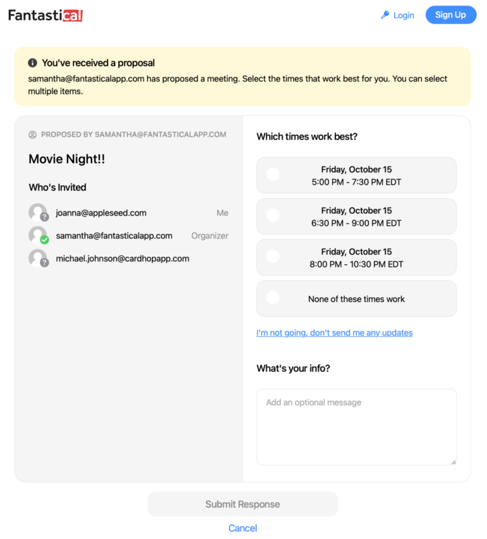Viewport: 487px width, 539px height.
Task: Click the key icon beside Login
Action: (385, 15)
